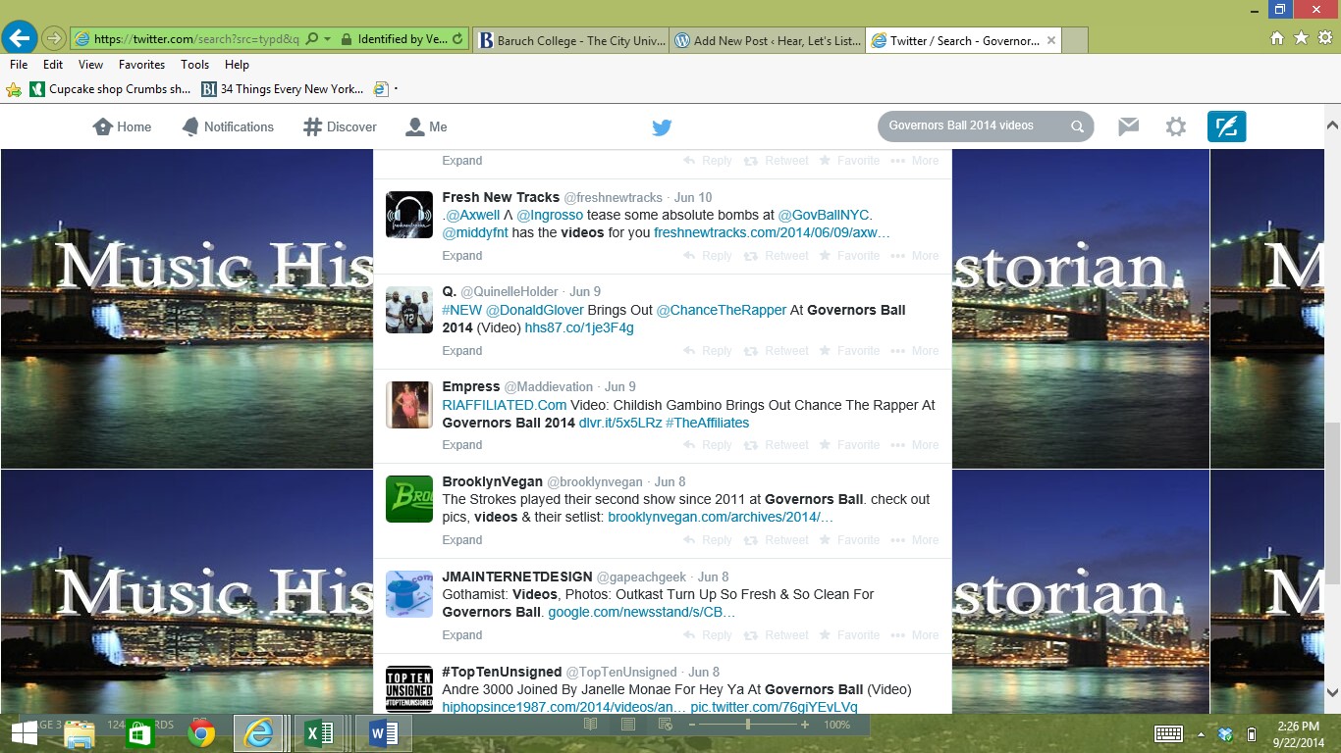The image size is (1341, 753).
Task: Expand the BrooklynVegan tweet
Action: pyautogui.click(x=461, y=540)
